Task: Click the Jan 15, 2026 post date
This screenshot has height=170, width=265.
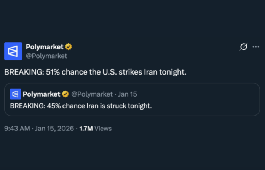Action: [54, 129]
